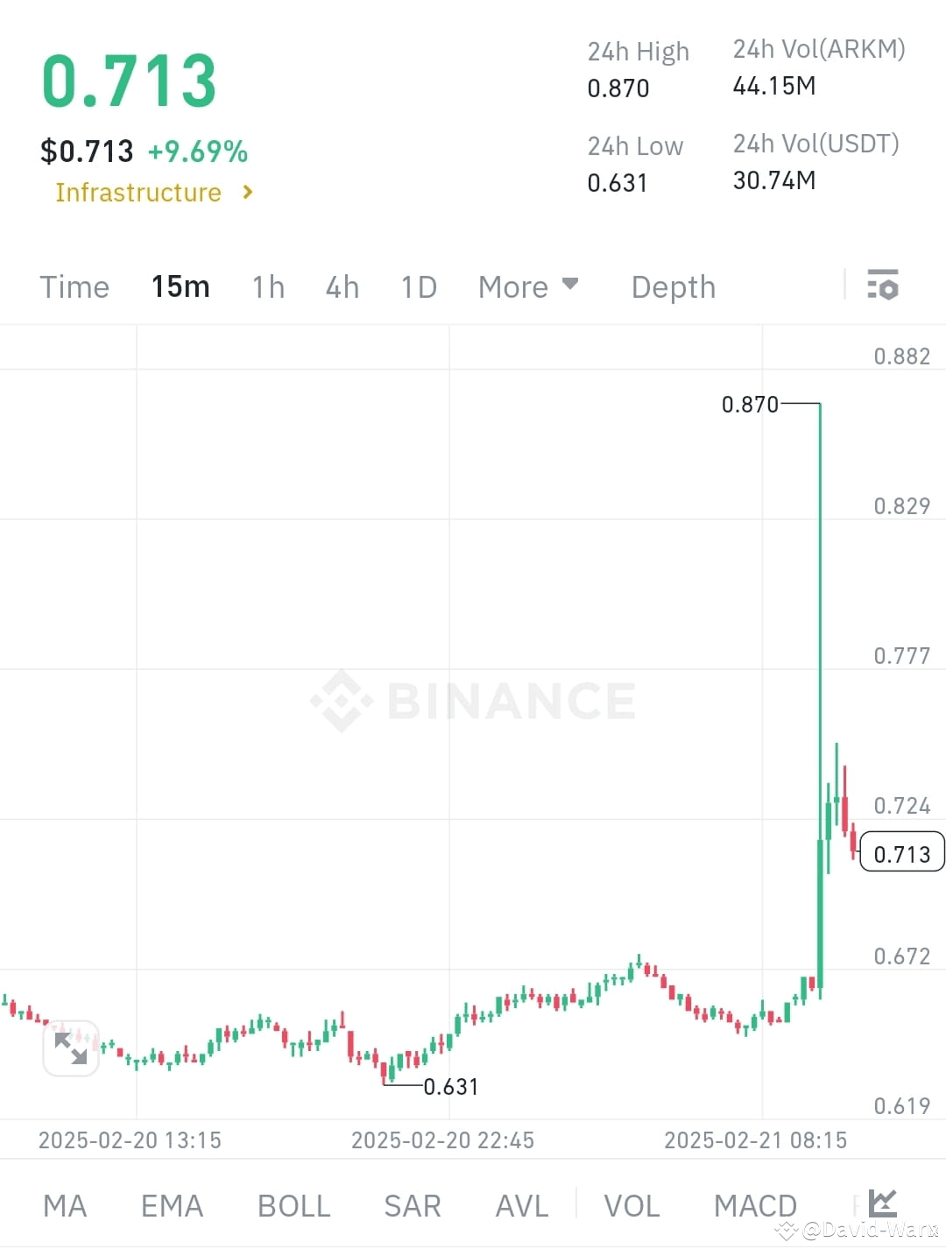The width and height of the screenshot is (946, 1249).
Task: Select the candlestick chart style icon bottom right
Action: coord(883,1203)
